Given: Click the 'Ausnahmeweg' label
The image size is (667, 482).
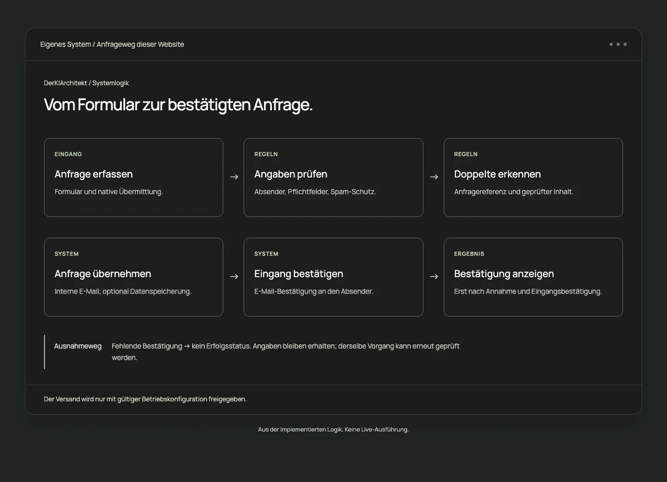Looking at the screenshot, I should tap(78, 346).
